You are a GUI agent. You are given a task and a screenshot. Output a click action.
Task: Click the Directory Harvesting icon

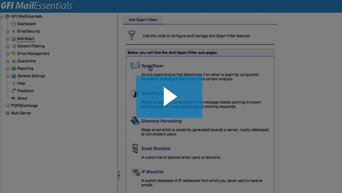(x=135, y=121)
